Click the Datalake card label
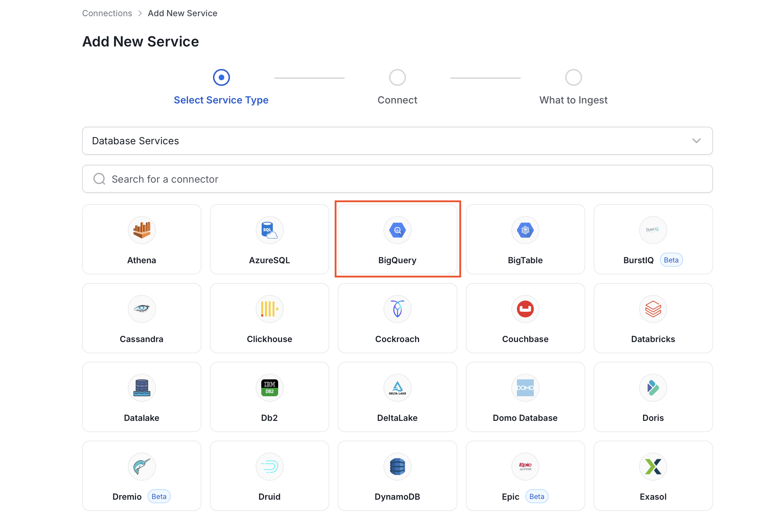This screenshot has width=762, height=518. click(x=142, y=418)
